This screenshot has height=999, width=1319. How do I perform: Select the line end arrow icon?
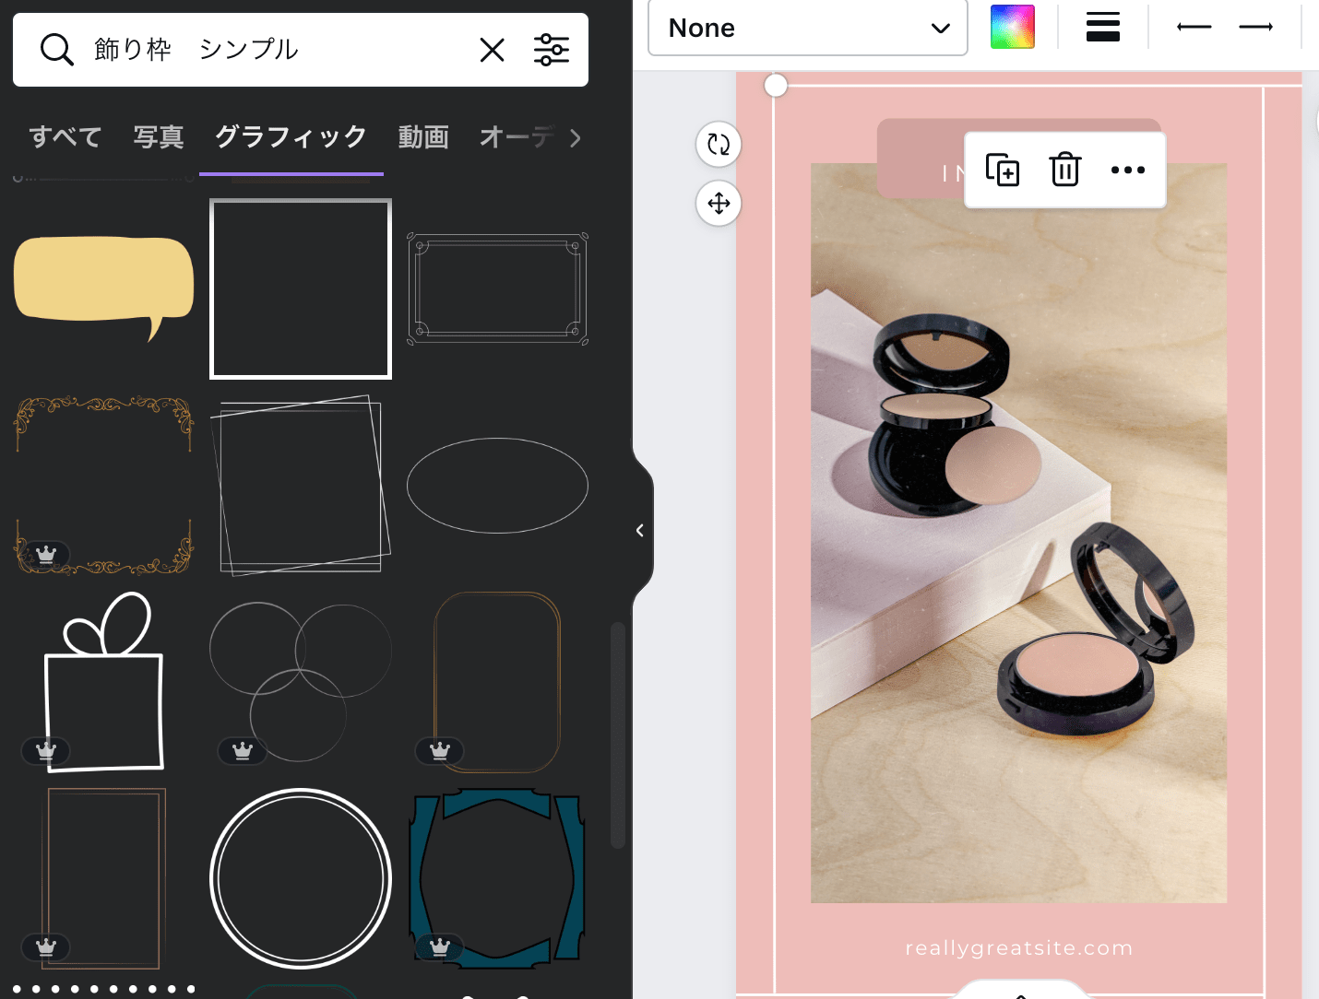point(1255,28)
